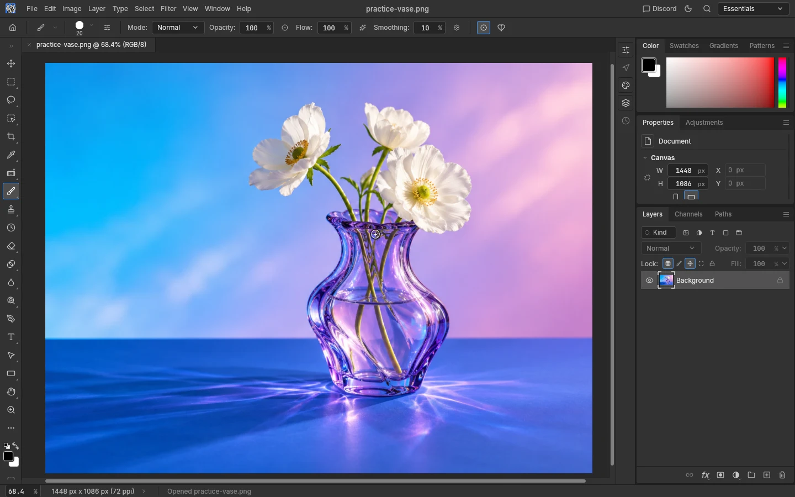795x497 pixels.
Task: Collapse the Canvas section
Action: [645, 158]
